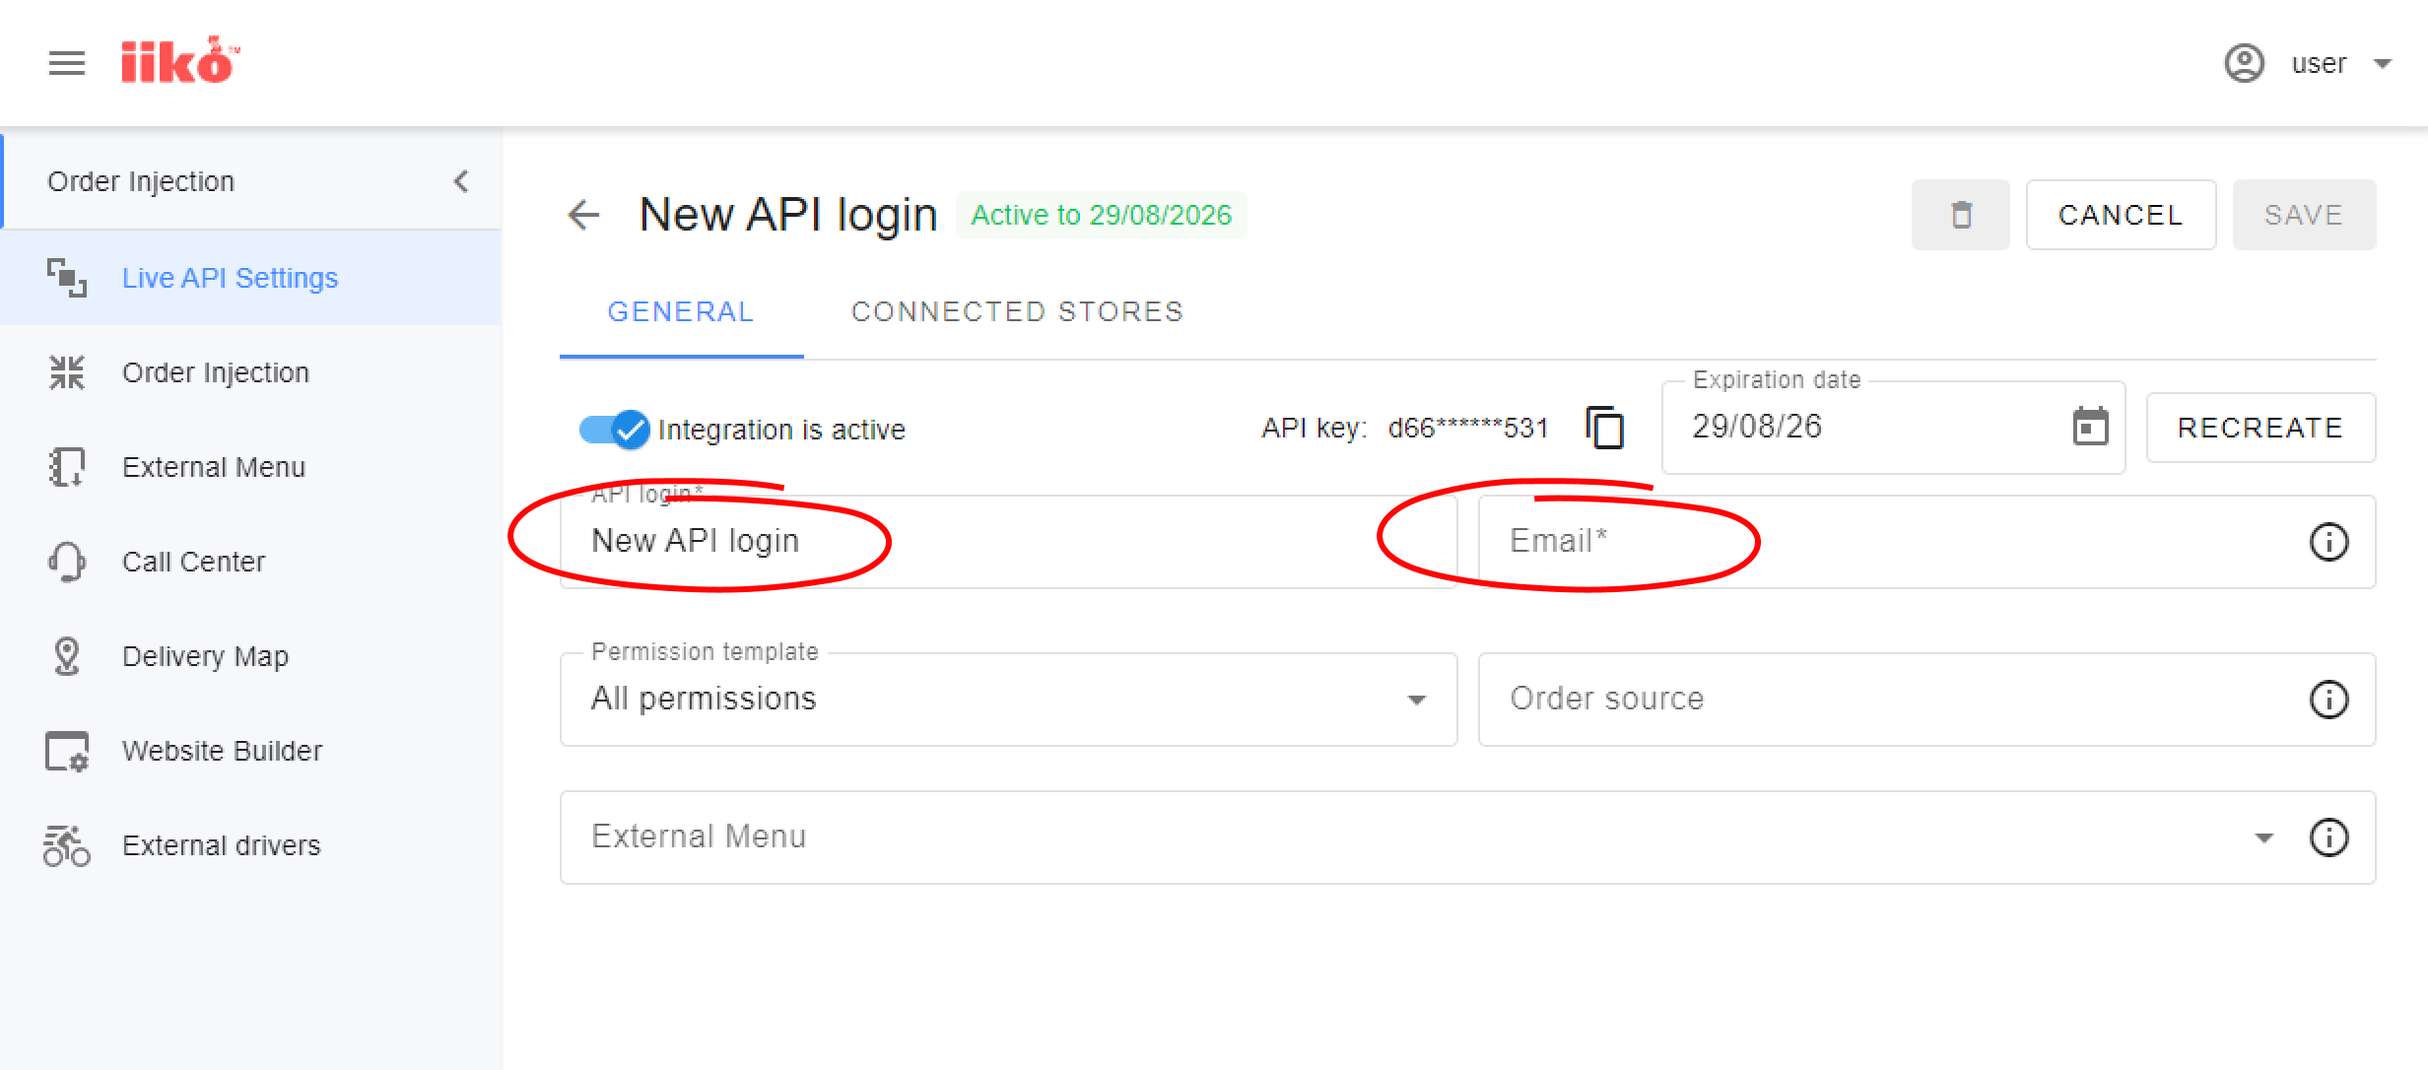Open the expiration date calendar picker
Image resolution: width=2428 pixels, height=1070 pixels.
click(2090, 427)
